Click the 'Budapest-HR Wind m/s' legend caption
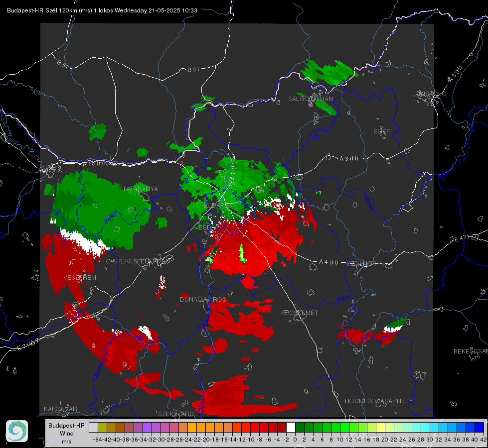488x448 pixels. [x=66, y=434]
